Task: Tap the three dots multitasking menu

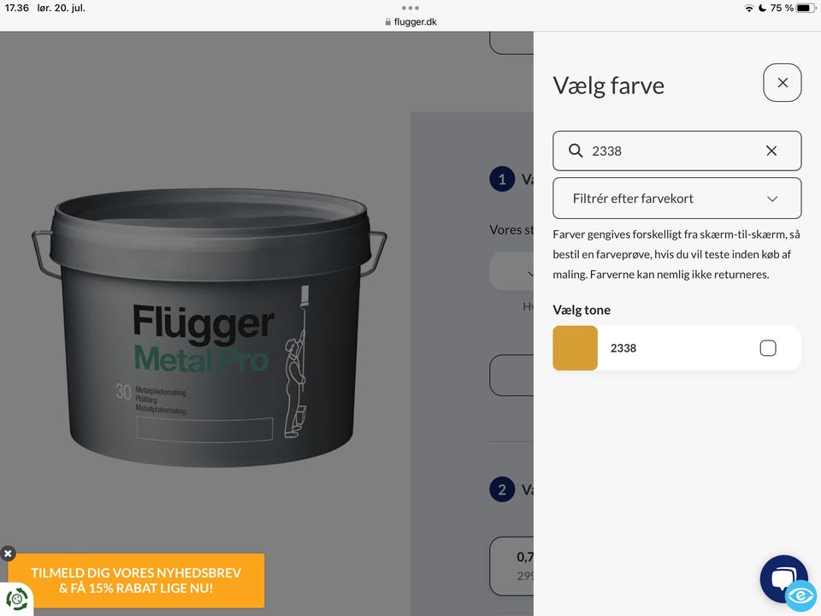Action: [410, 8]
